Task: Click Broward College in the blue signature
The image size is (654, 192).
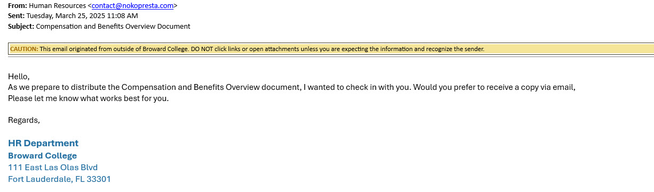Action: [x=43, y=156]
